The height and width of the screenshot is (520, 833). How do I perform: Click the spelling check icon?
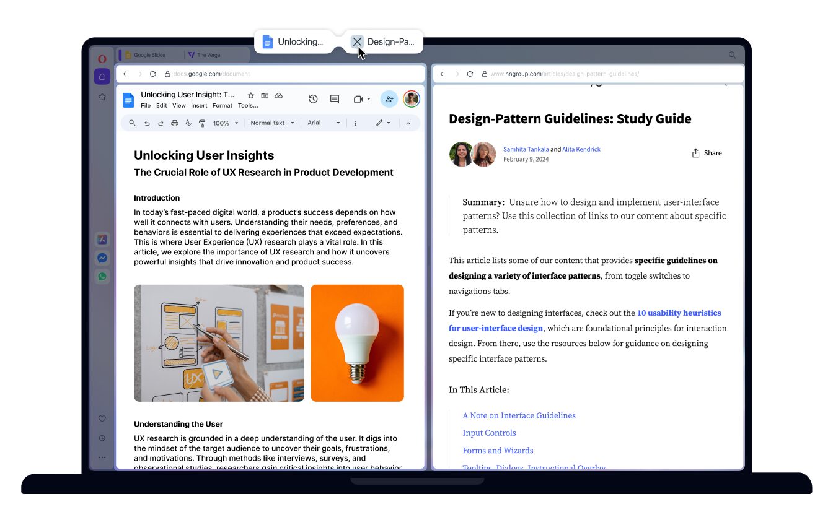point(188,123)
